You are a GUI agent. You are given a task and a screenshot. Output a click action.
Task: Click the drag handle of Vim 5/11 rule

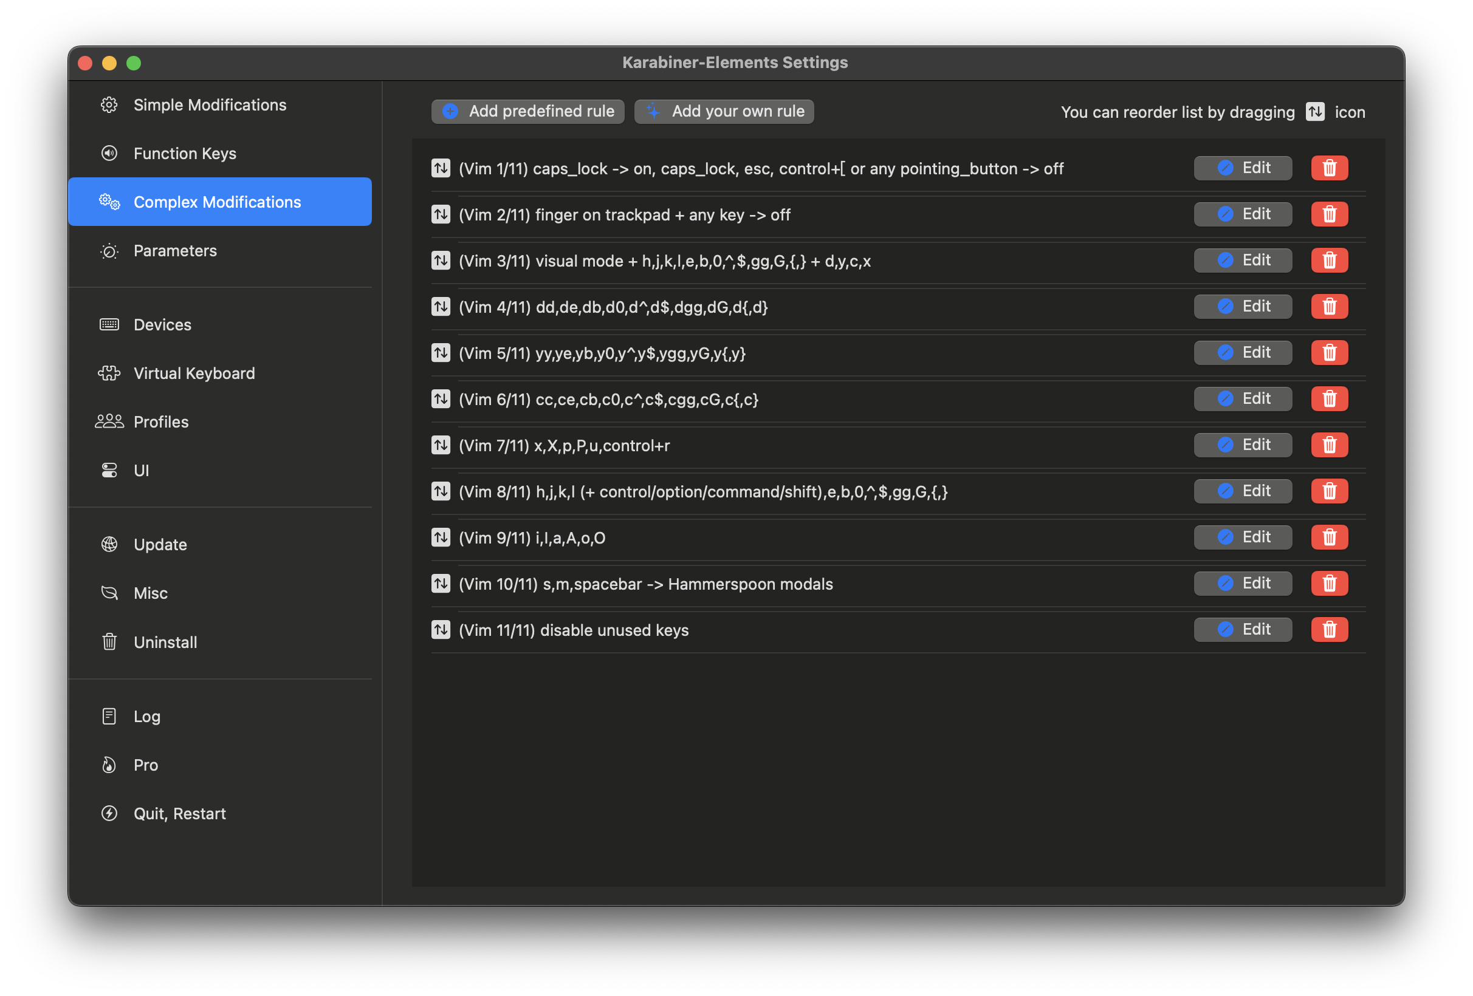point(441,353)
